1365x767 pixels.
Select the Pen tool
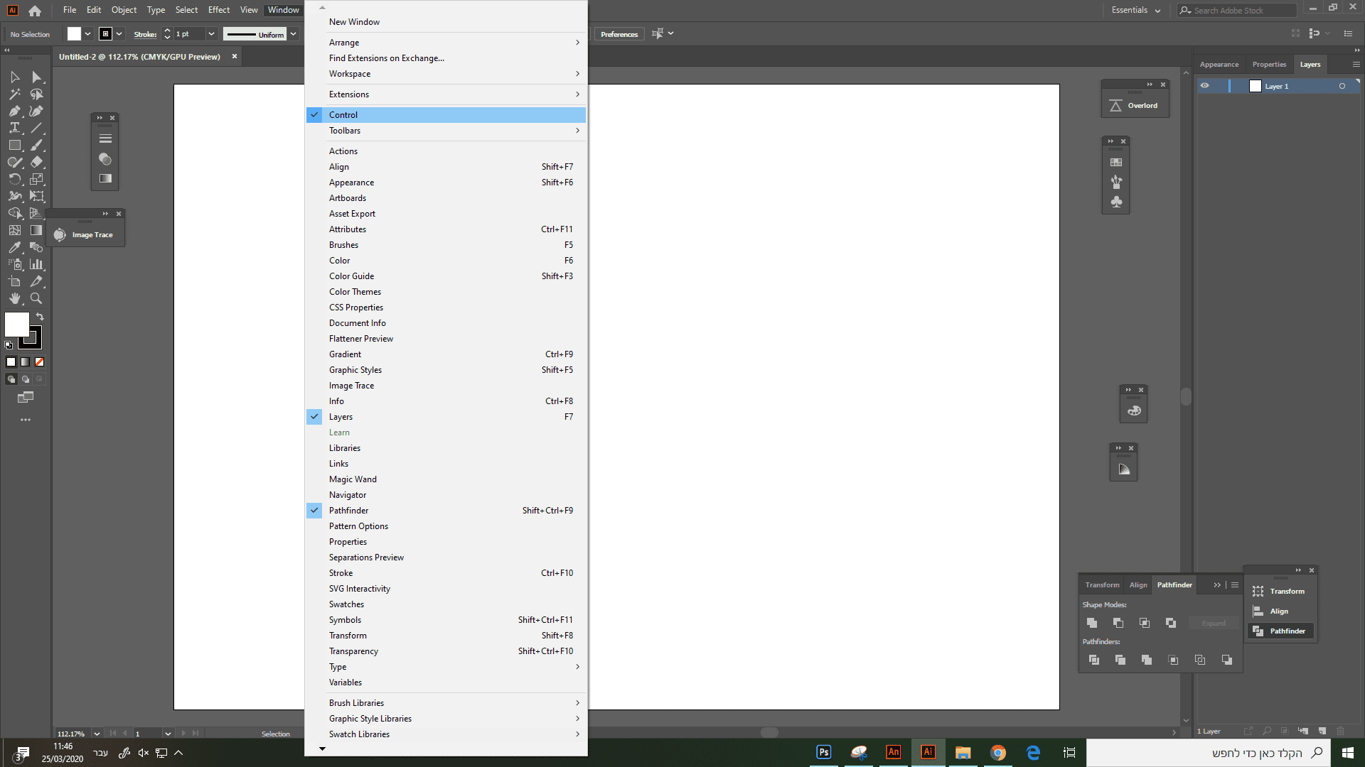tap(14, 111)
